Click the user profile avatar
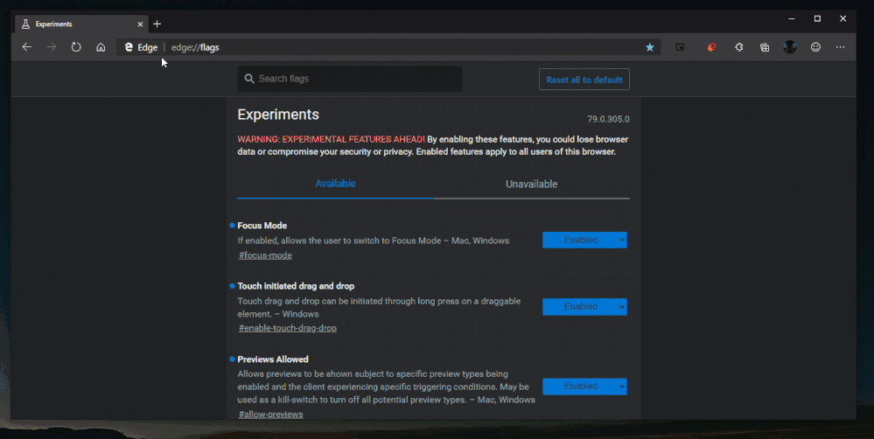The width and height of the screenshot is (874, 439). [790, 47]
